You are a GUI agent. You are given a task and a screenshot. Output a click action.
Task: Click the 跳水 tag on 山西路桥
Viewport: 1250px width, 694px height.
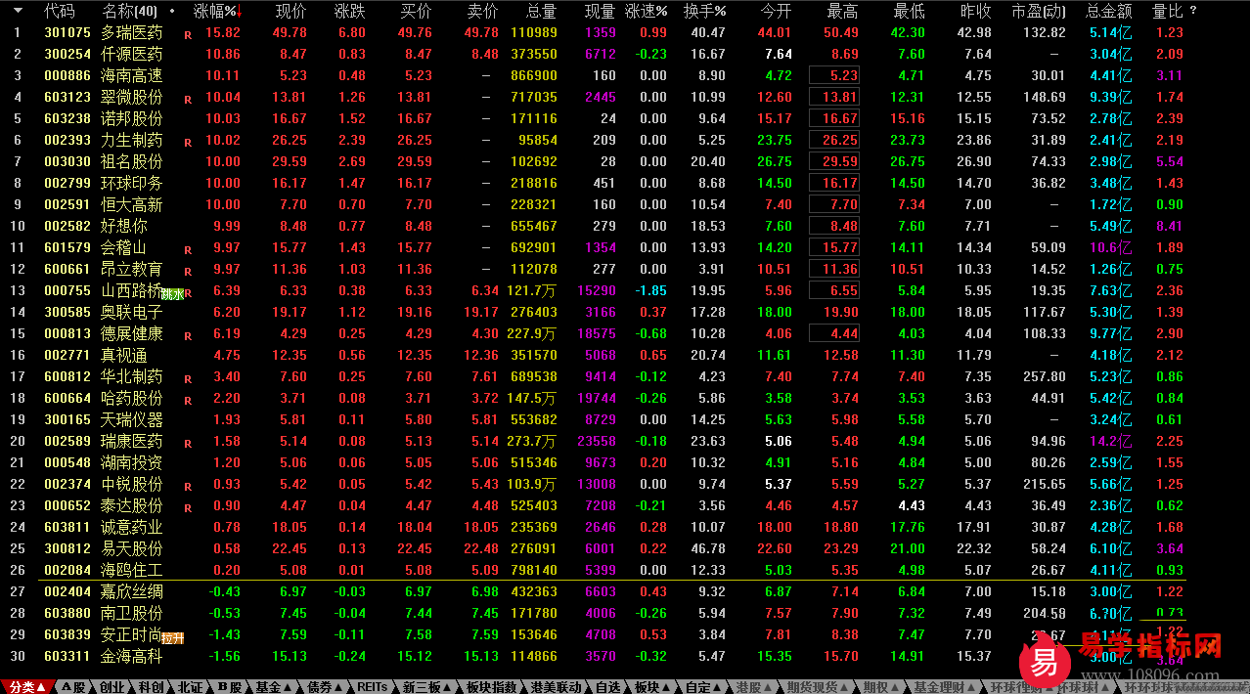coord(172,292)
